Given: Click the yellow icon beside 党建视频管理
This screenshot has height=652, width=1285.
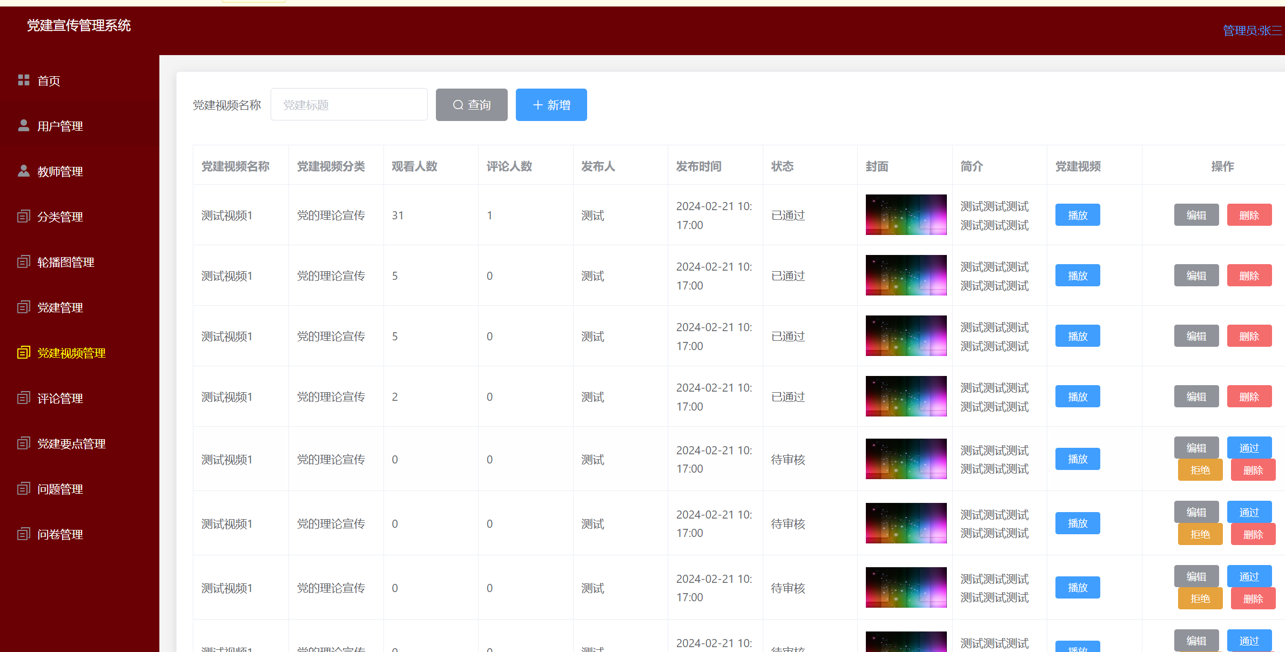Looking at the screenshot, I should tap(23, 353).
